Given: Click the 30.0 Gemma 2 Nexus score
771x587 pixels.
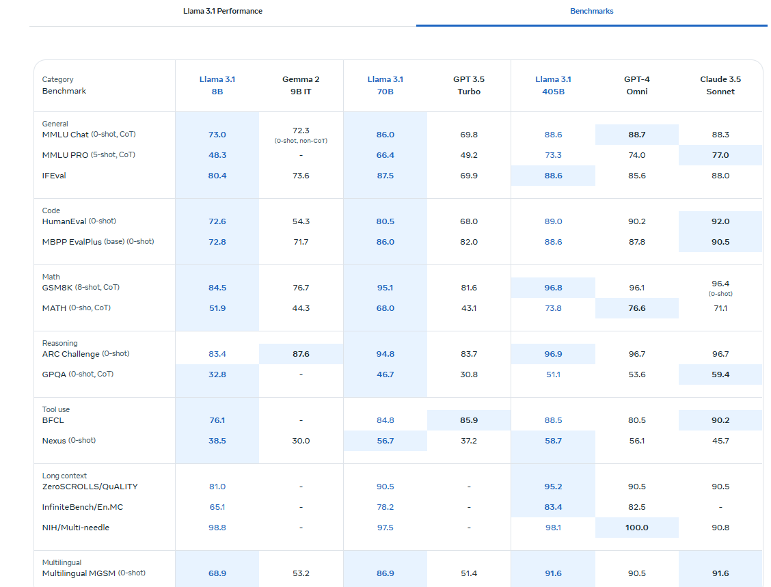Looking at the screenshot, I should (301, 441).
